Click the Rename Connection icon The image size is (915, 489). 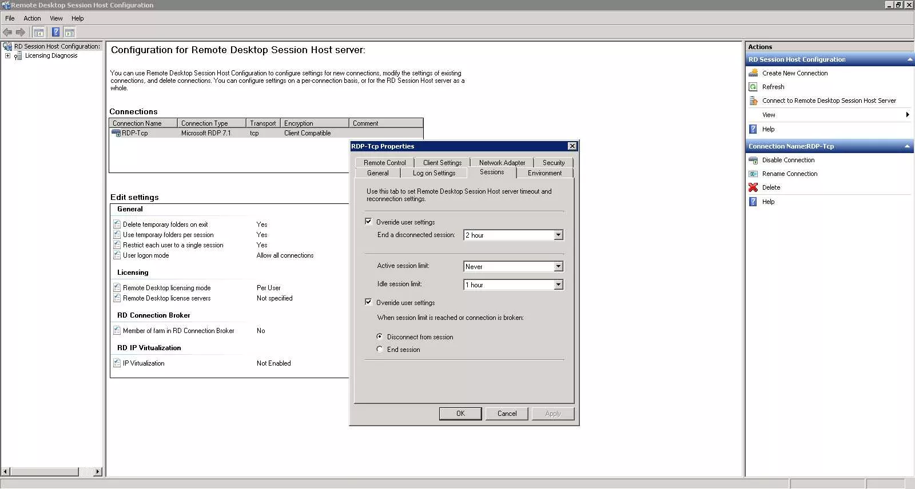pyautogui.click(x=753, y=174)
